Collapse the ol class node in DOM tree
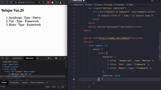 7,76
